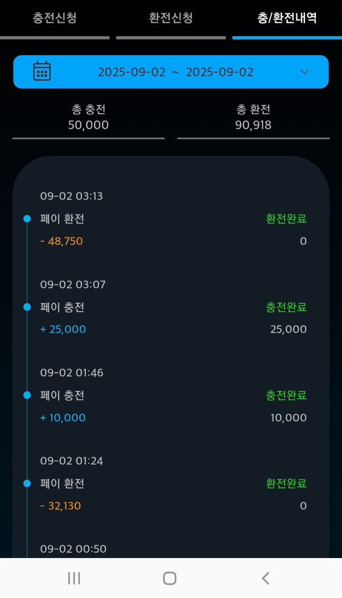Click the 총 환전 90,918 summary
342x598 pixels.
pyautogui.click(x=253, y=118)
